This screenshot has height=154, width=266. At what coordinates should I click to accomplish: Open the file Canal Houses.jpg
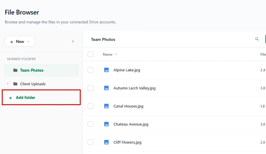point(128,106)
